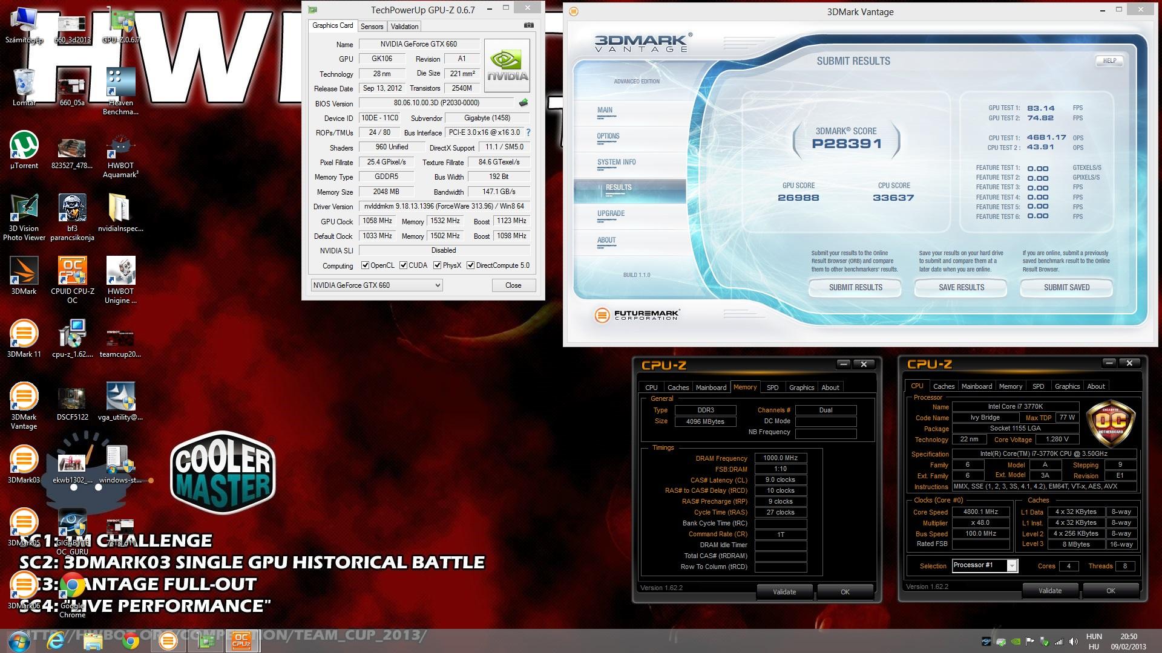Screen dimensions: 1162x653
Task: Toggle the PhysX checkbox
Action: click(437, 265)
